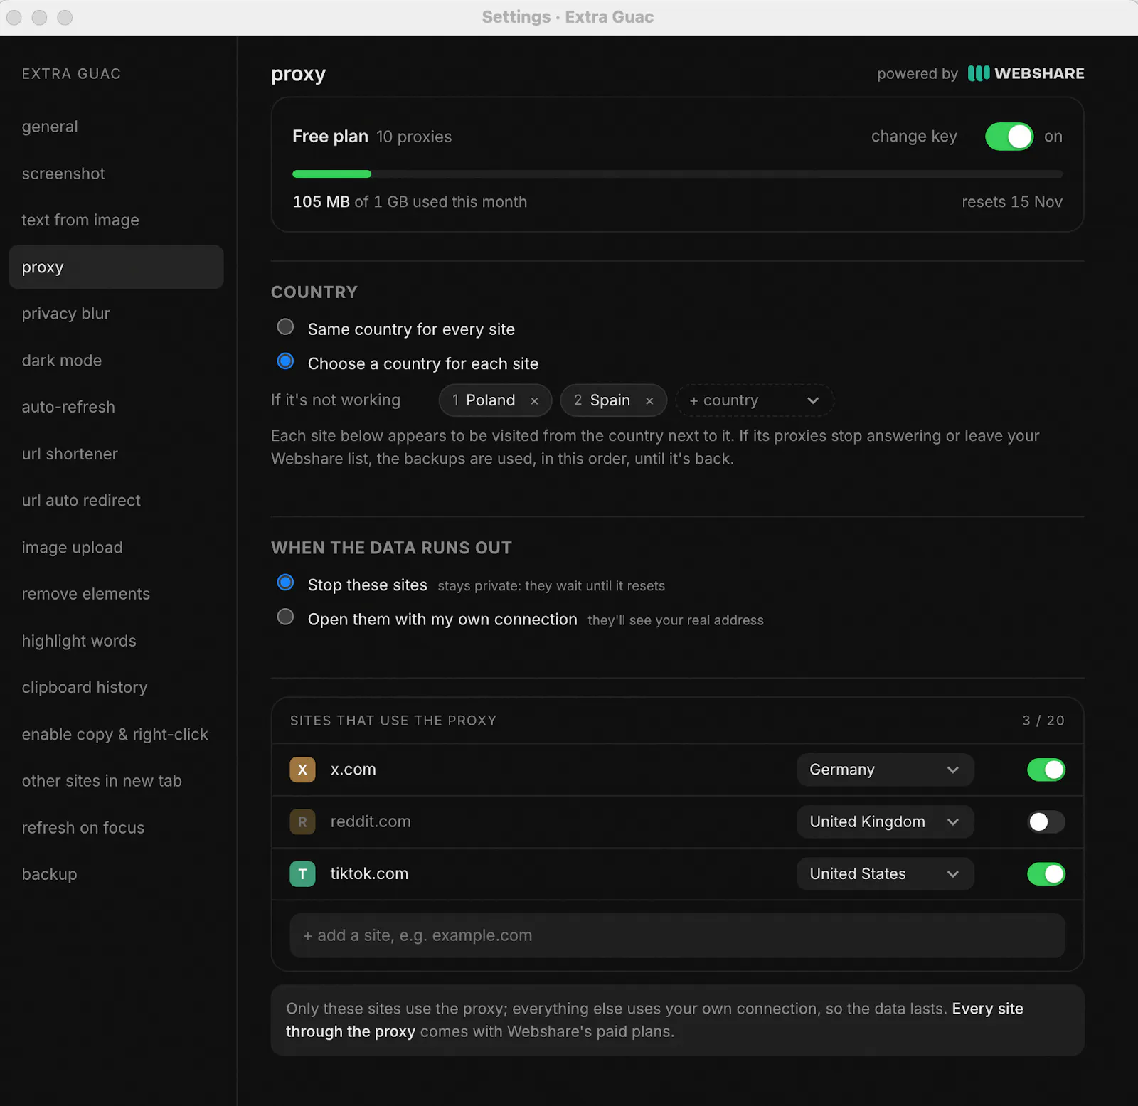Click the change key link
The width and height of the screenshot is (1138, 1106).
[914, 137]
